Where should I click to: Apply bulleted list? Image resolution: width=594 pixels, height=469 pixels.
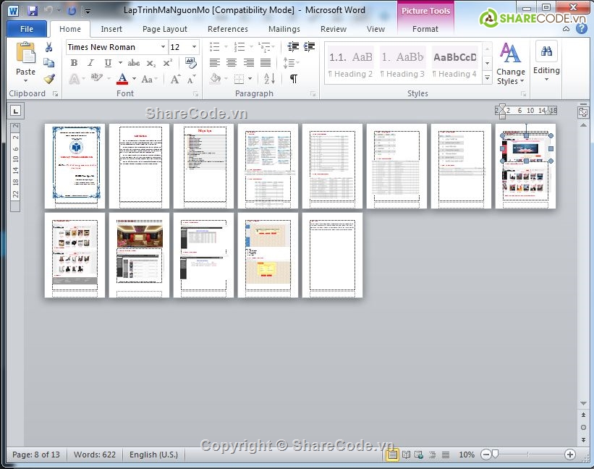click(215, 47)
